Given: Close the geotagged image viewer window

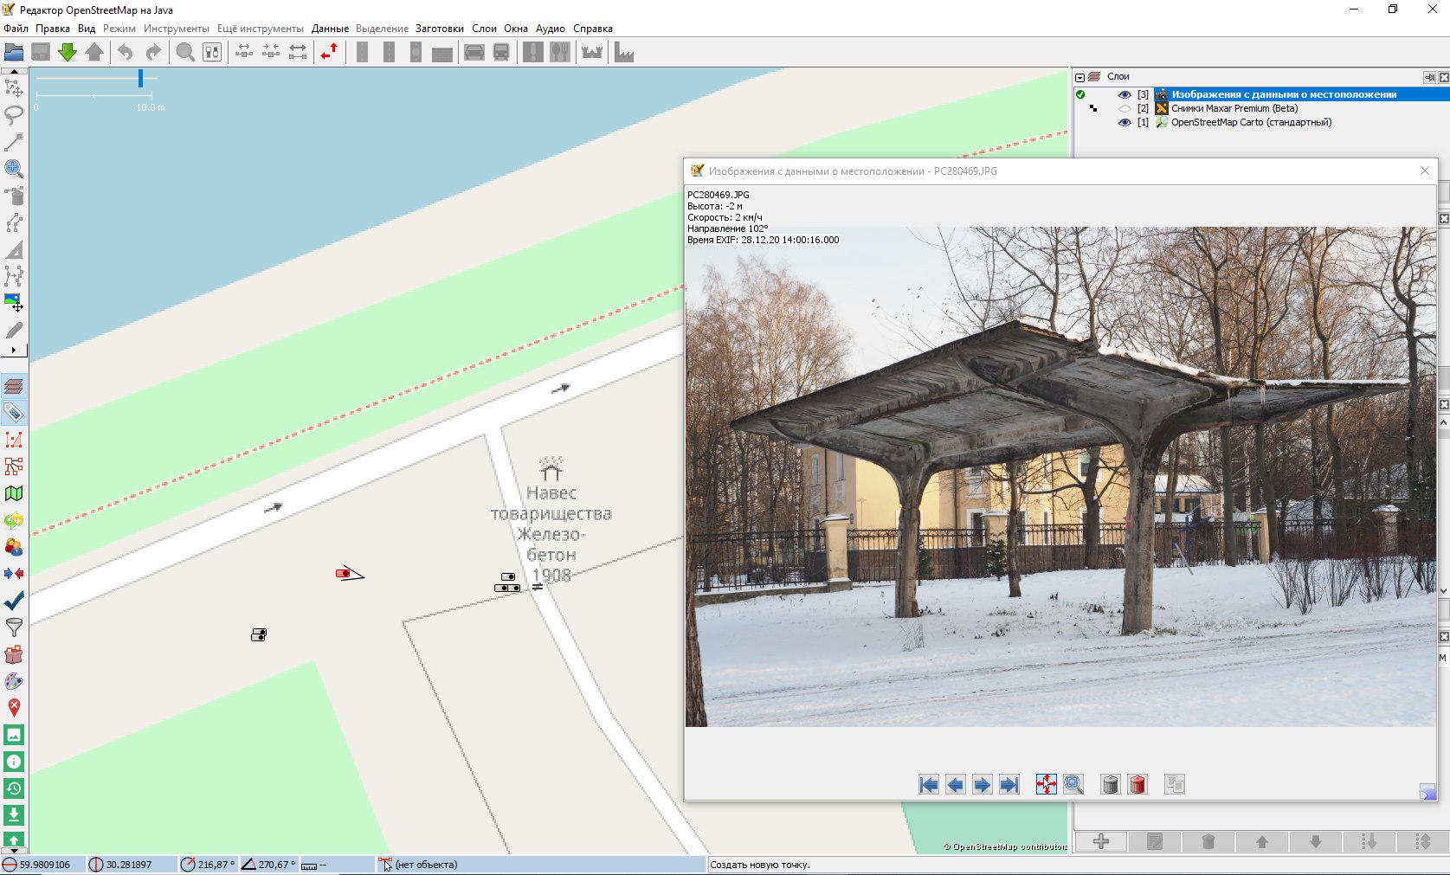Looking at the screenshot, I should click(x=1425, y=171).
